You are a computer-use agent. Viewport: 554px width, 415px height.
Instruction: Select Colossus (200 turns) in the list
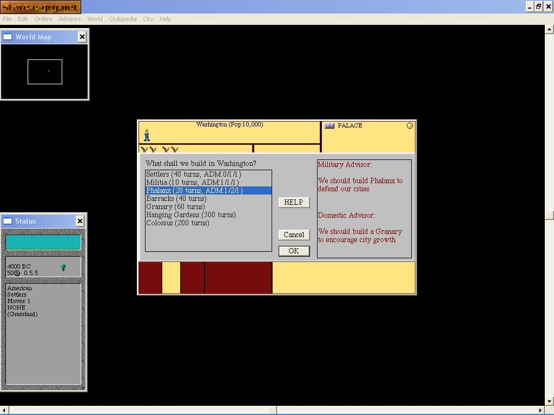click(208, 223)
